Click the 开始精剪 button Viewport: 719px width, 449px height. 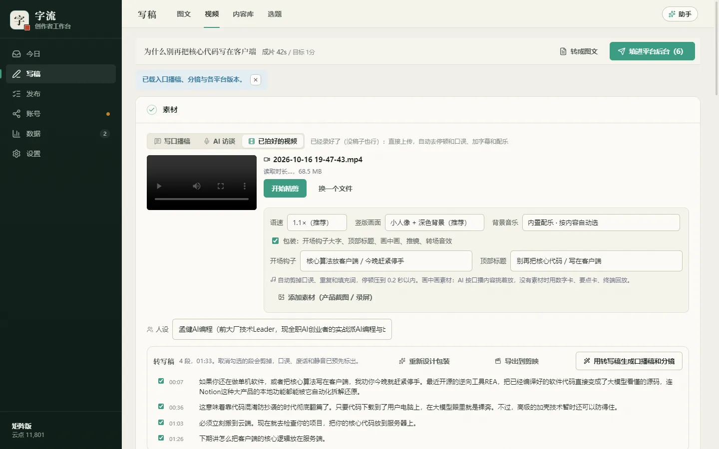tap(285, 189)
